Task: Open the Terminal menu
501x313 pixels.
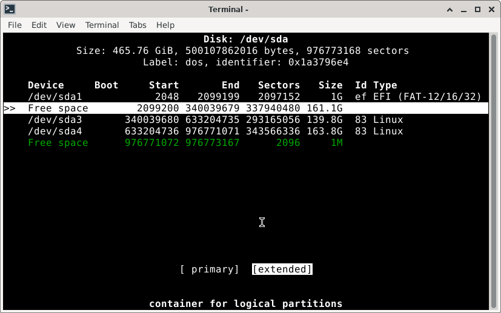Action: pyautogui.click(x=102, y=25)
